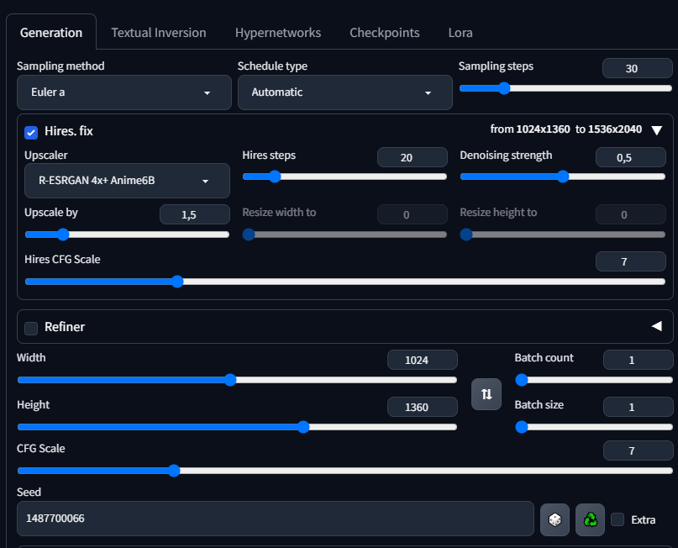The height and width of the screenshot is (548, 678).
Task: Expand the Refiner section triangle
Action: [x=657, y=326]
